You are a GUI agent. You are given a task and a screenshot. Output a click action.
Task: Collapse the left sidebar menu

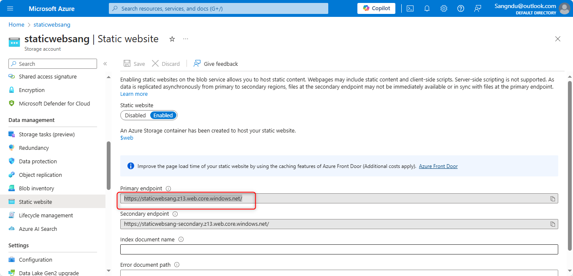(105, 64)
